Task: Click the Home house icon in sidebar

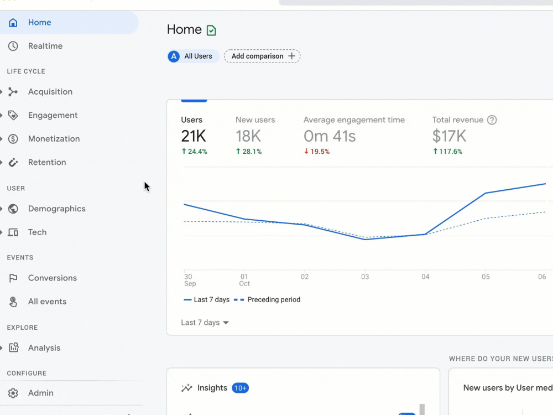Action: coord(13,23)
